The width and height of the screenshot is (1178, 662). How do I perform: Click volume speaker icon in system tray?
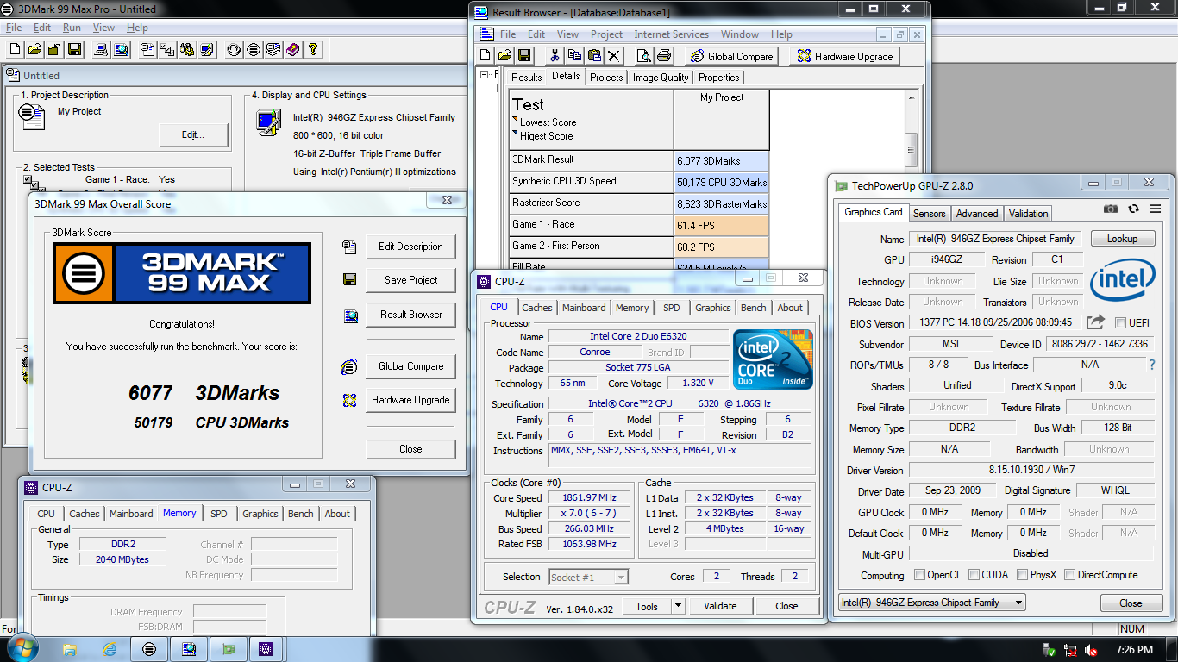tap(1090, 650)
